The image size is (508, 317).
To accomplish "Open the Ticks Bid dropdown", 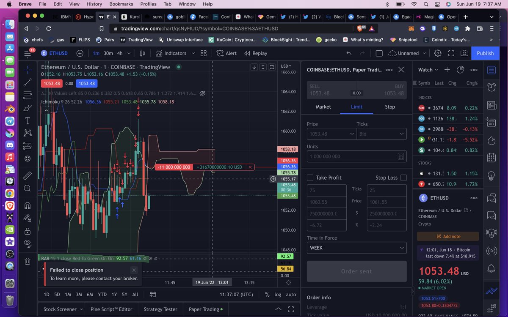I will [381, 134].
